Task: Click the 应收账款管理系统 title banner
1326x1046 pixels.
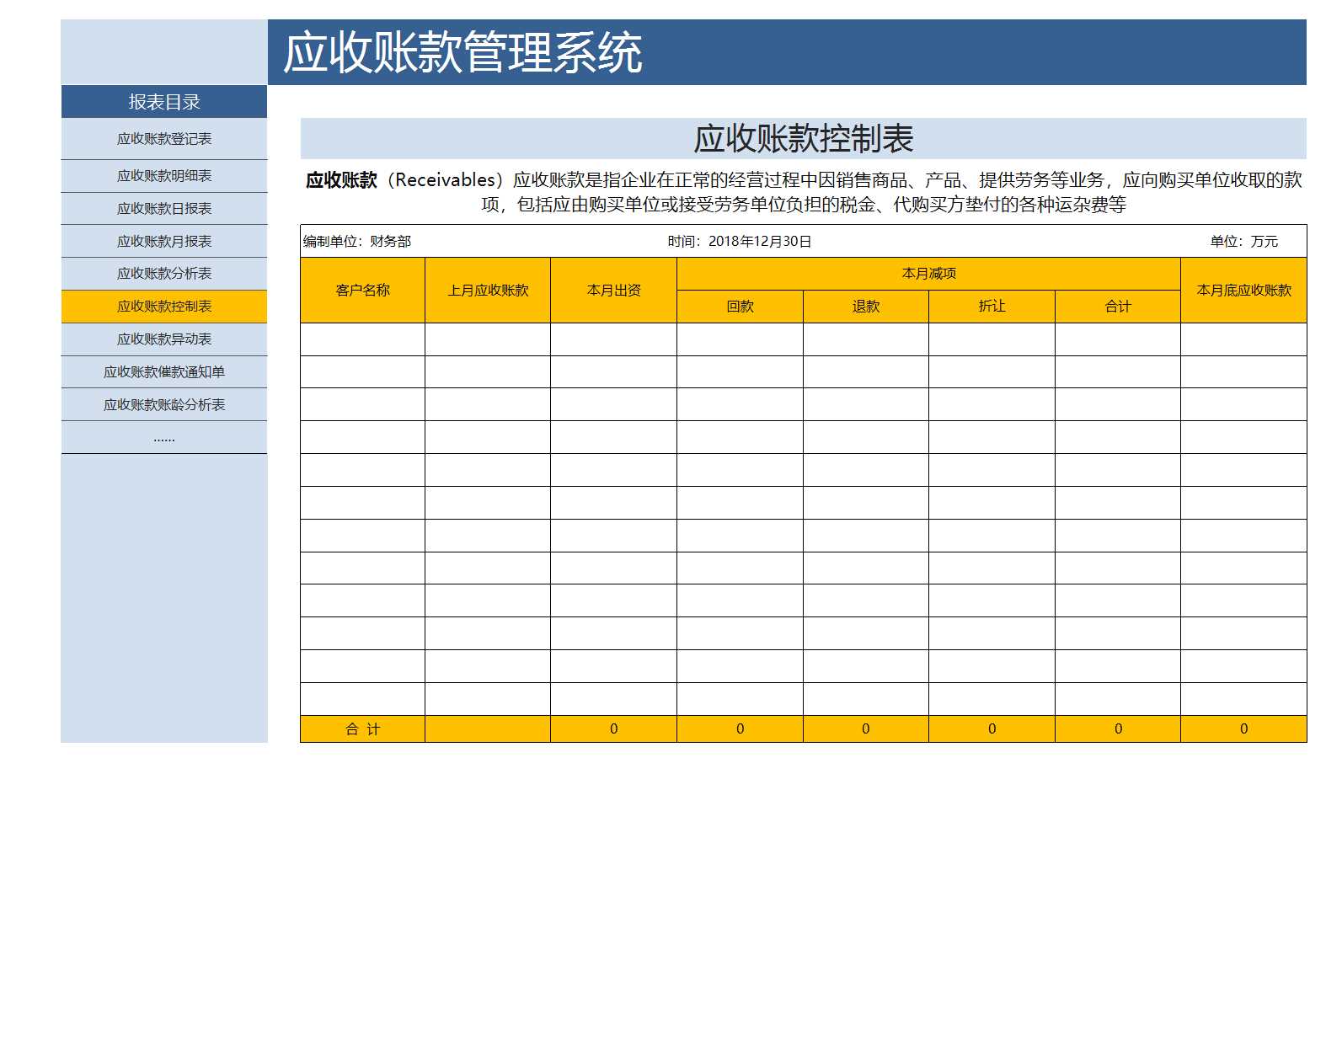Action: [787, 52]
